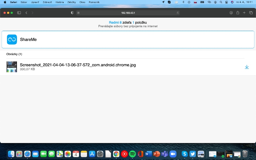
Task: Click the Screenshot_2021-04-04 file name
Action: tap(78, 65)
